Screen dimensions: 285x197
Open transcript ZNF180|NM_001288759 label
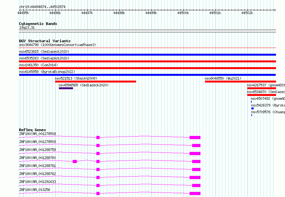click(37, 150)
